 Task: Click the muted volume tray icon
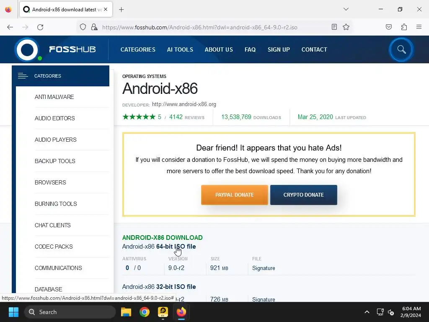[x=391, y=312]
